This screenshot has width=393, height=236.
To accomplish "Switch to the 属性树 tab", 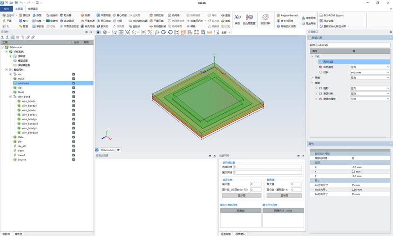I will (x=18, y=234).
